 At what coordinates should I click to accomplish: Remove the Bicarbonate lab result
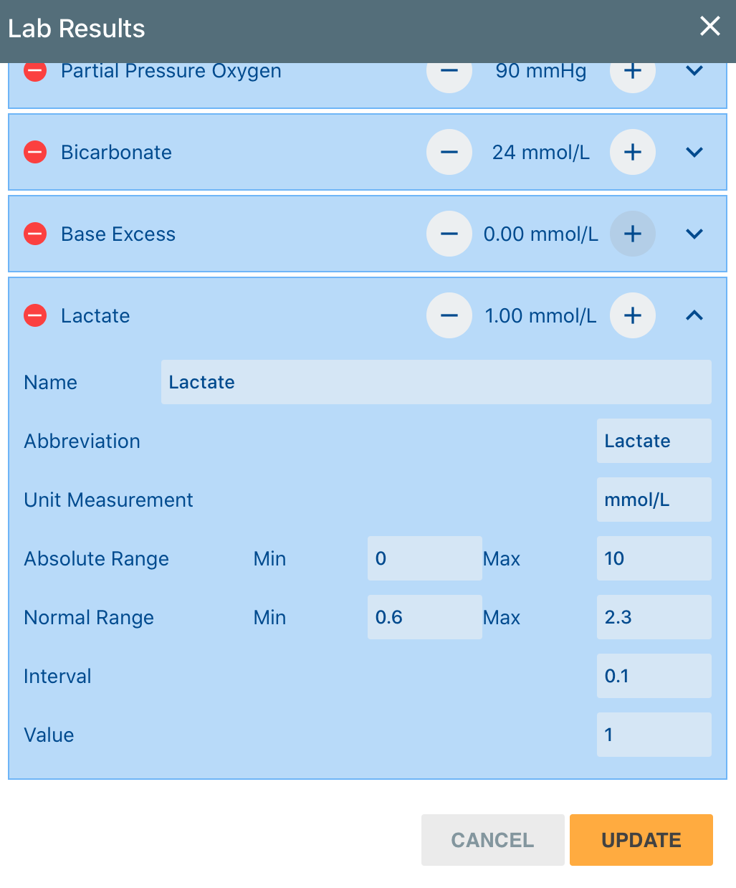(34, 152)
